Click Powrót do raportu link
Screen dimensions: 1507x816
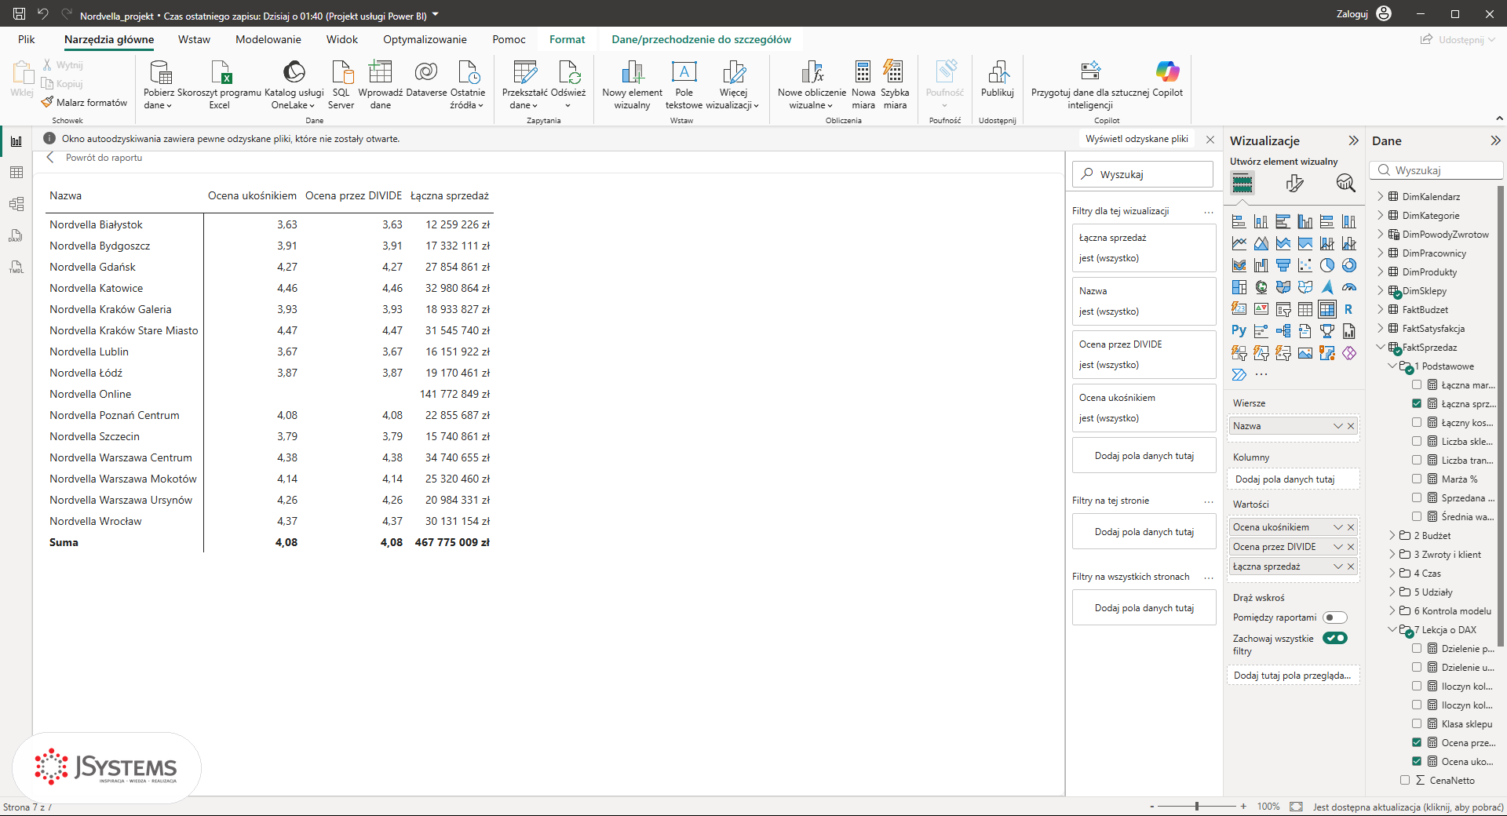click(x=104, y=158)
